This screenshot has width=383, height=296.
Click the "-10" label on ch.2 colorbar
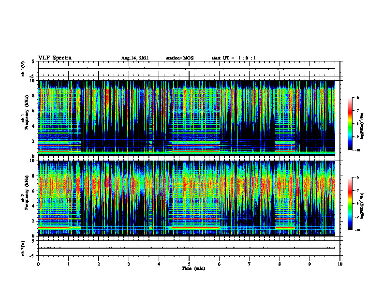tap(357, 230)
